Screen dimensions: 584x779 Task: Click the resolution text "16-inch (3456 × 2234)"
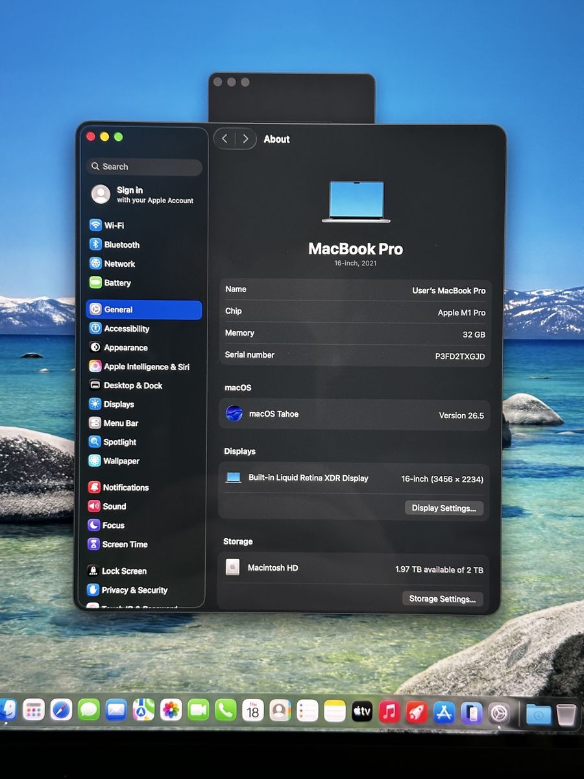[442, 479]
